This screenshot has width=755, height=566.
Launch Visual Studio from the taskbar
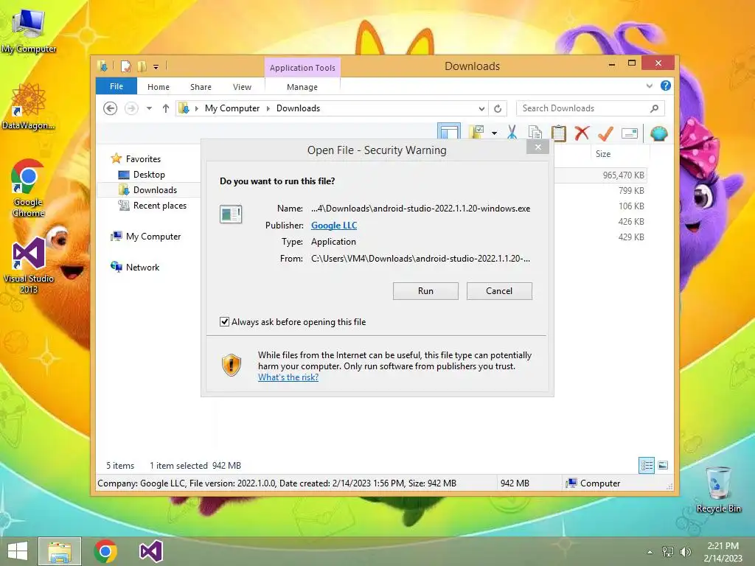pos(150,551)
